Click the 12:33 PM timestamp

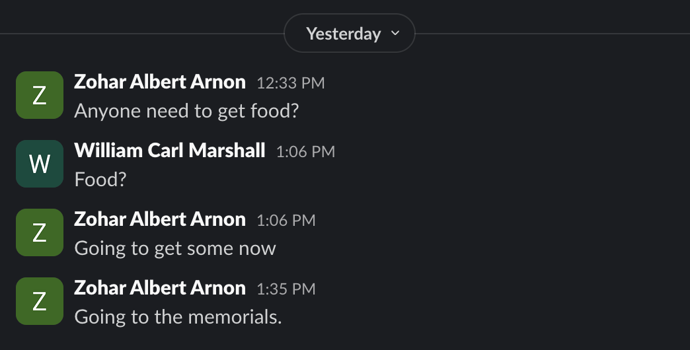tap(291, 83)
